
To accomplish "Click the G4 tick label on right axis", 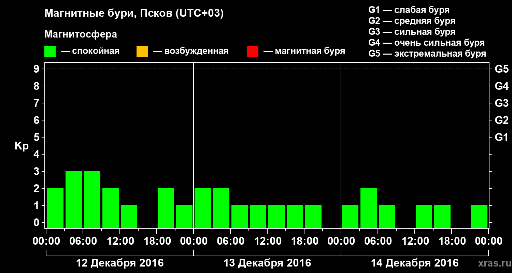I will pyautogui.click(x=502, y=86).
